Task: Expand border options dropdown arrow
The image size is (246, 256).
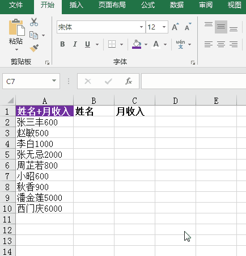Action: (x=122, y=44)
